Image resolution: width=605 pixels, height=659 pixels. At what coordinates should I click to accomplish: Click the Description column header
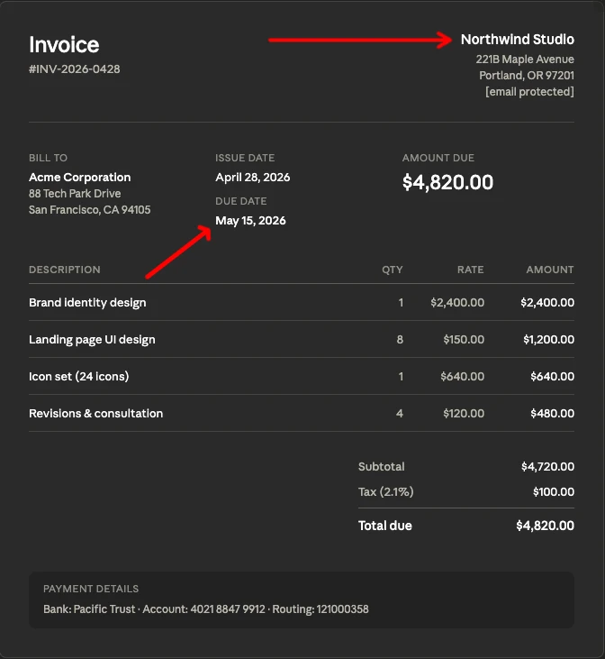65,270
